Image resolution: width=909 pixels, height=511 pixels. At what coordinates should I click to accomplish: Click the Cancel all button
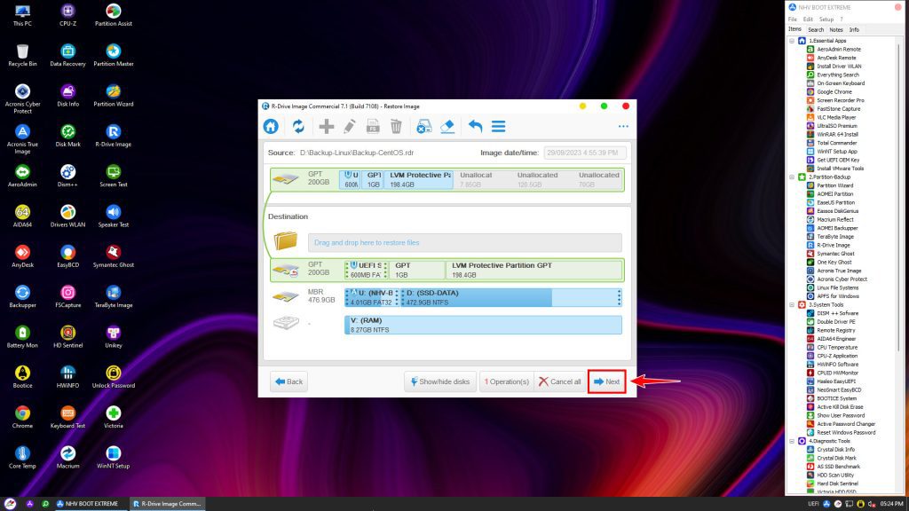559,381
